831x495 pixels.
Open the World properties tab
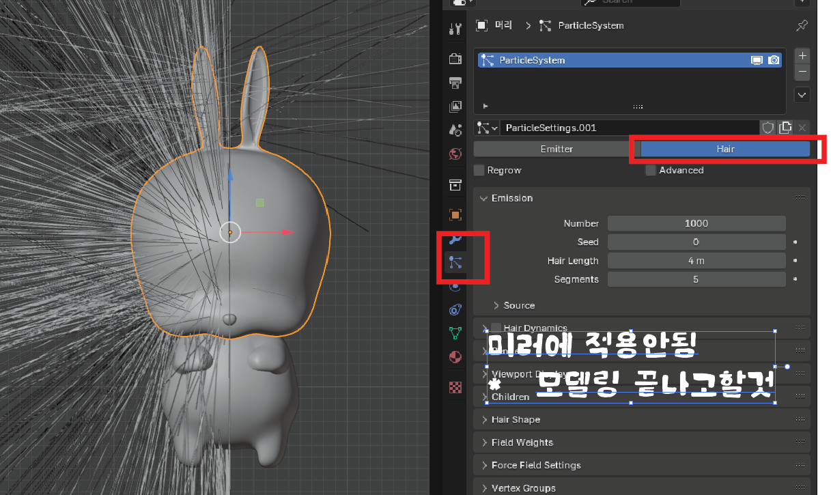(455, 154)
